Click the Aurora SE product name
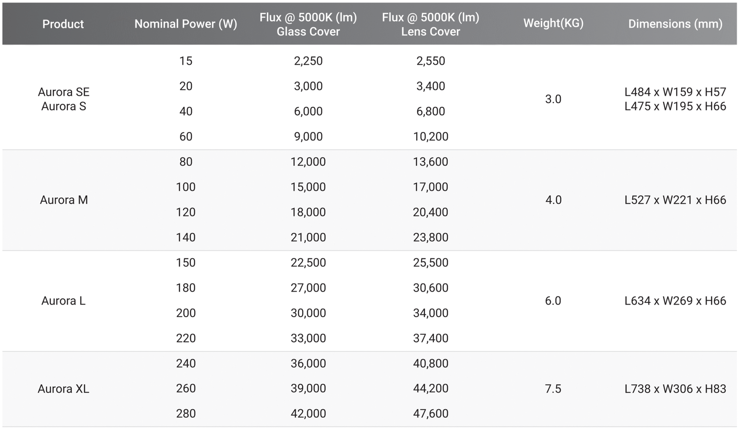 click(64, 92)
